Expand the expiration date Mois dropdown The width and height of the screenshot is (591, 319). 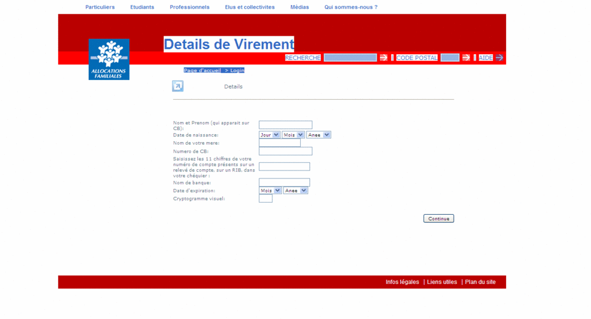click(270, 191)
